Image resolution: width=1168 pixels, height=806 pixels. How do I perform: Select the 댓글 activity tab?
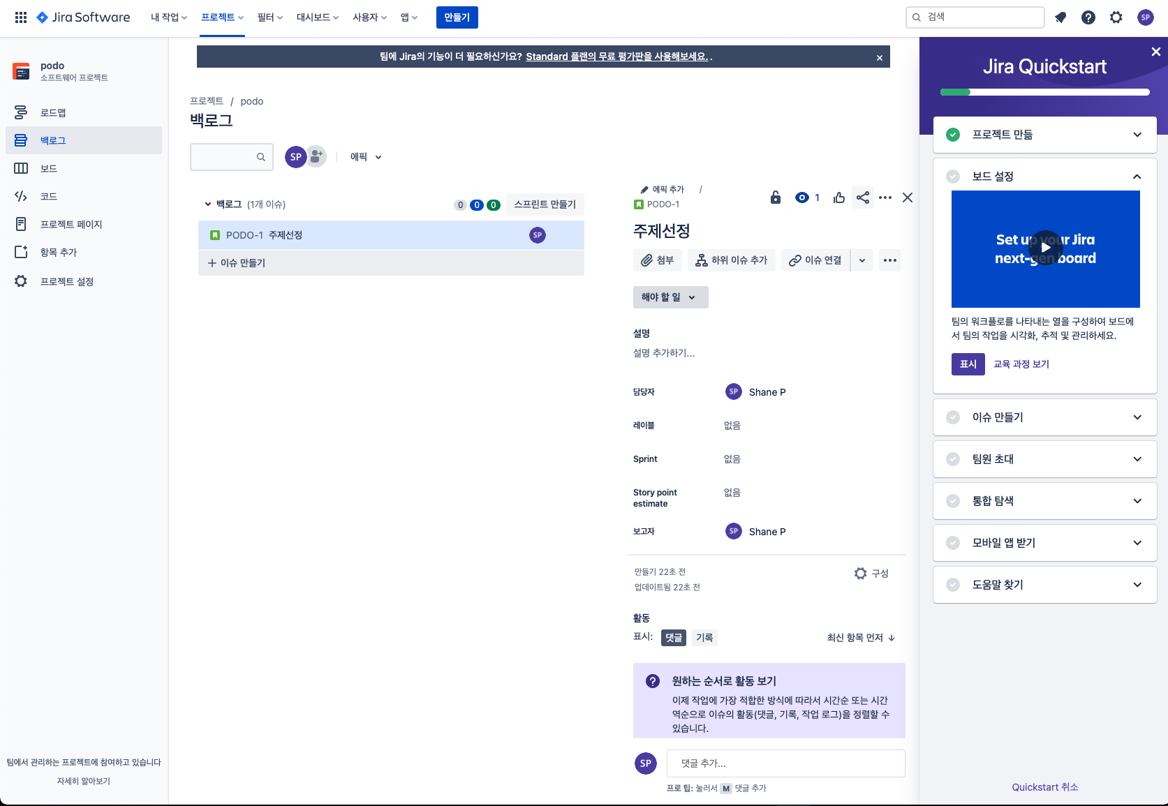pyautogui.click(x=674, y=638)
